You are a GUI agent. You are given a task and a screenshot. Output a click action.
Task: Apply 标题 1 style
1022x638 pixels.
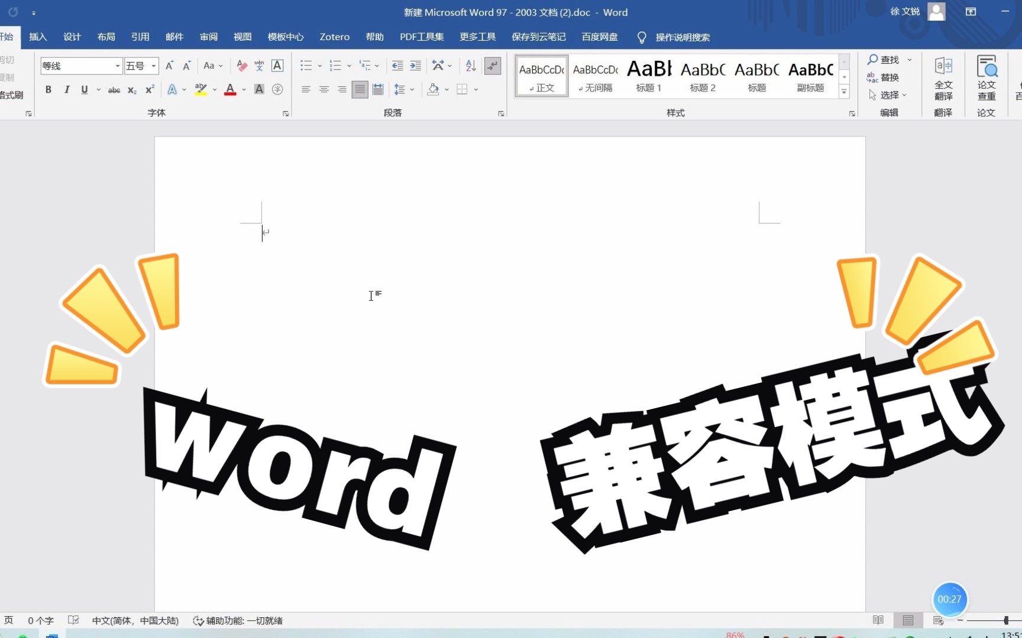[x=649, y=76]
